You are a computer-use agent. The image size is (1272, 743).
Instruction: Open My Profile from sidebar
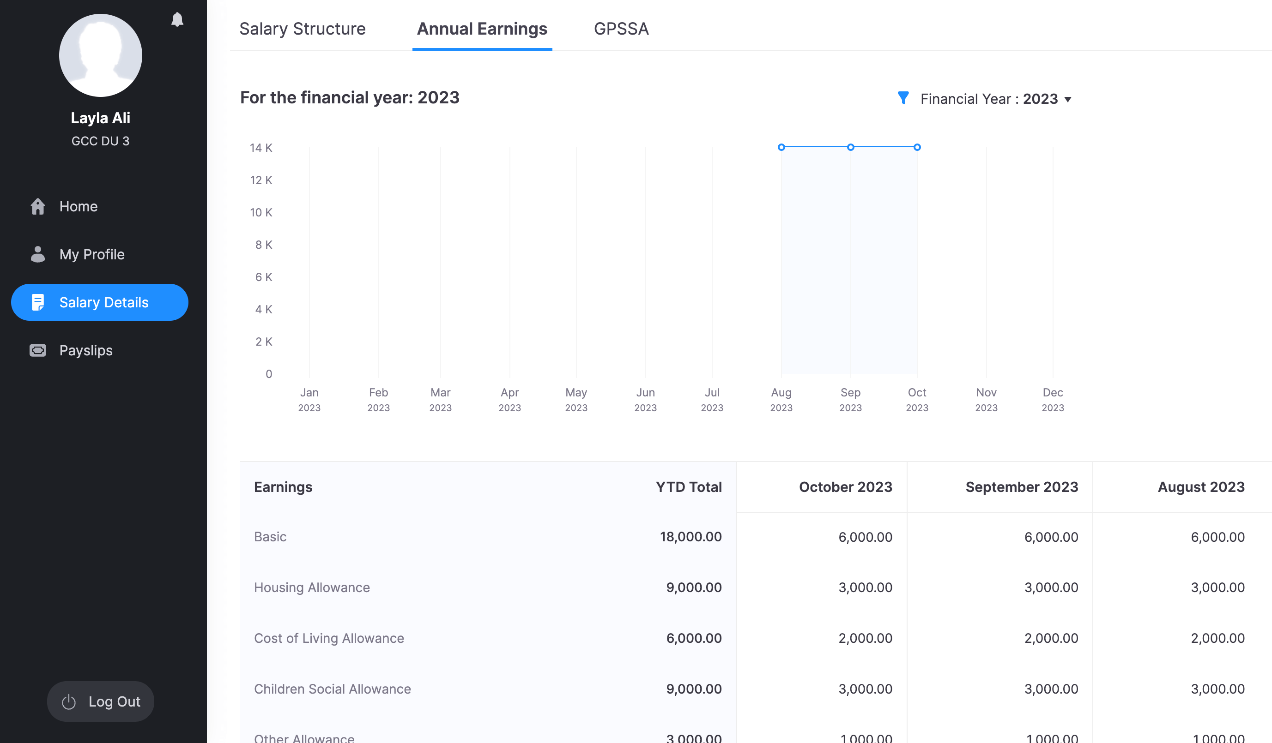pyautogui.click(x=92, y=254)
